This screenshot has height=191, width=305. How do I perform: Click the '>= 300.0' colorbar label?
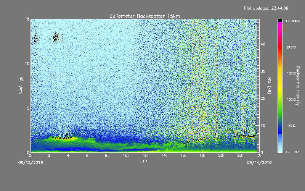(293, 21)
